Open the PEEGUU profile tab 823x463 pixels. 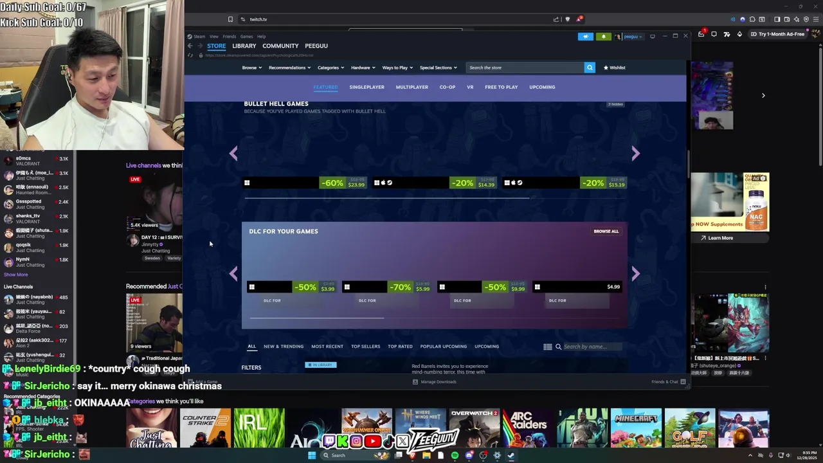[x=316, y=46]
